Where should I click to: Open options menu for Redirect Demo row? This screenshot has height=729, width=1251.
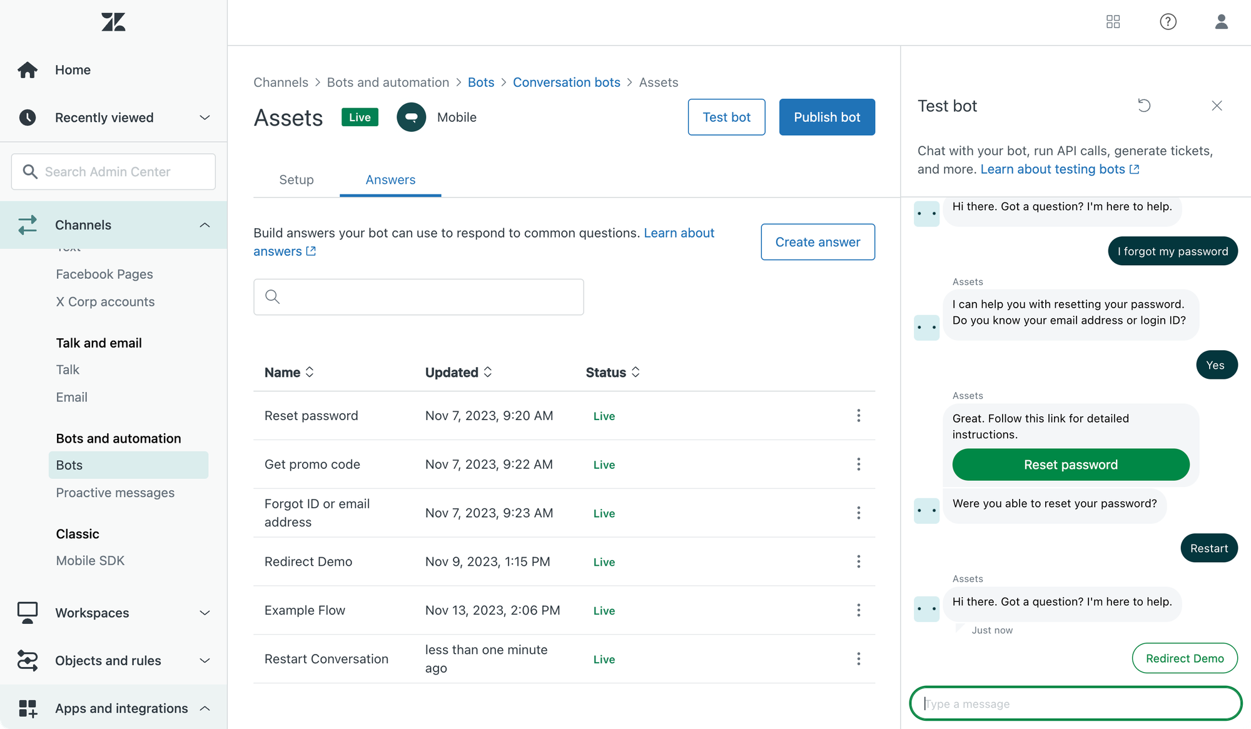click(x=858, y=561)
